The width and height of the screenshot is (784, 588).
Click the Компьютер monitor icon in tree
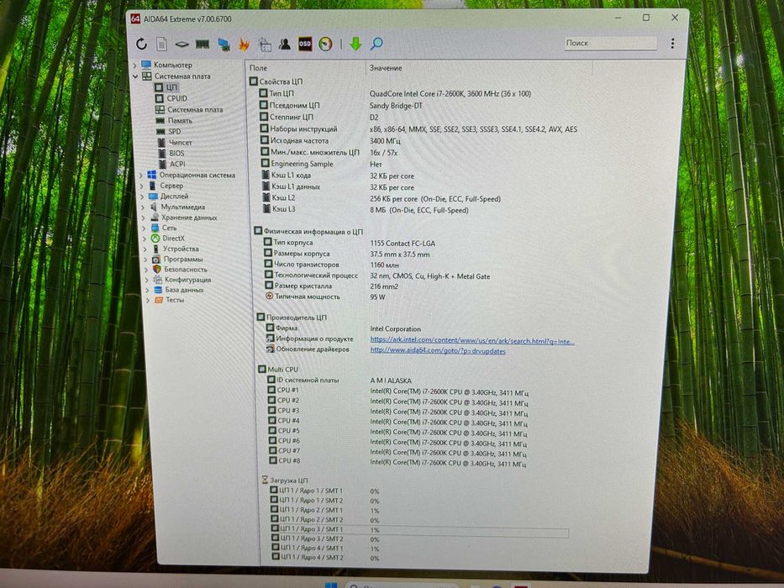146,65
